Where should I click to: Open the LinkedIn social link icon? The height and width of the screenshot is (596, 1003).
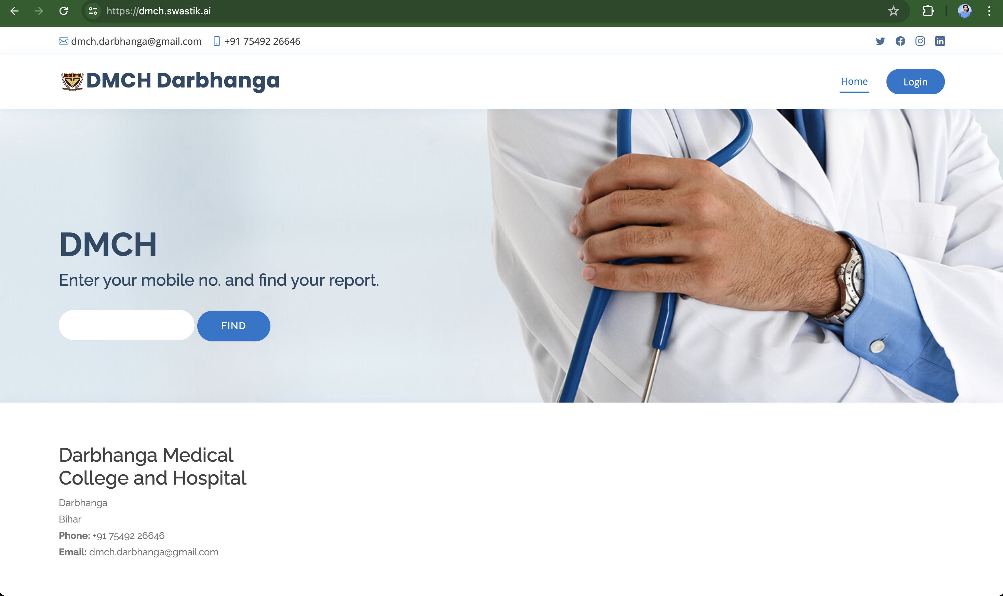940,41
